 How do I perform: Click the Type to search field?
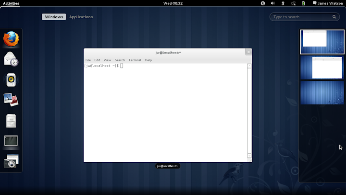(x=305, y=17)
